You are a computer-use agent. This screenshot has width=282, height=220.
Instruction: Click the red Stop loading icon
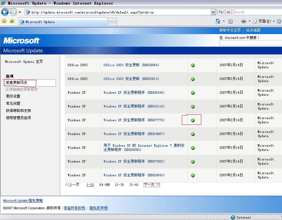click(x=228, y=12)
